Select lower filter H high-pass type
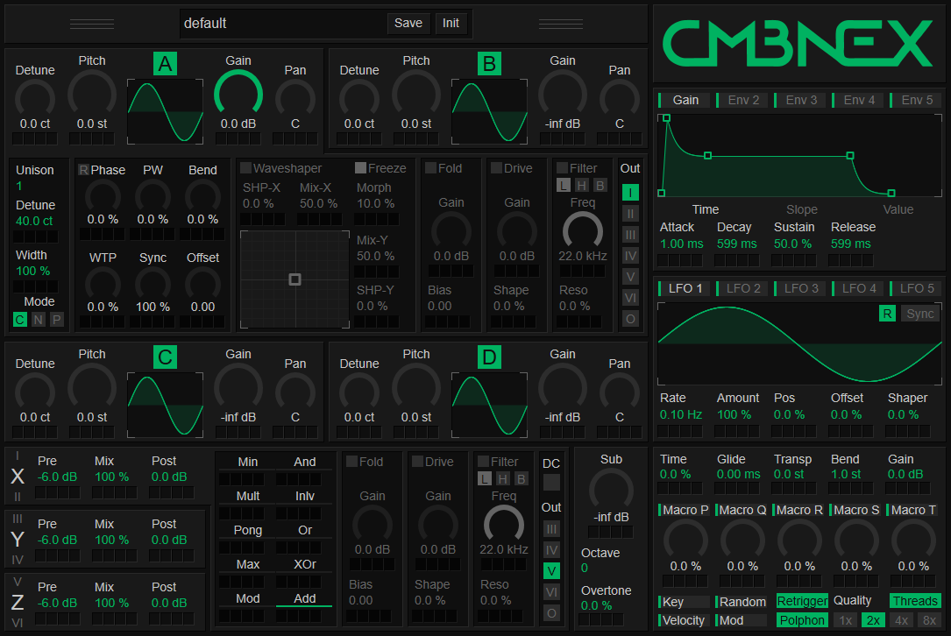Image resolution: width=951 pixels, height=636 pixels. pos(503,479)
